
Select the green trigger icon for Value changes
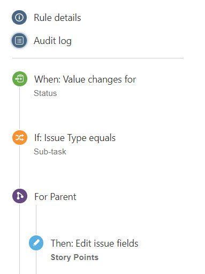[x=20, y=79]
